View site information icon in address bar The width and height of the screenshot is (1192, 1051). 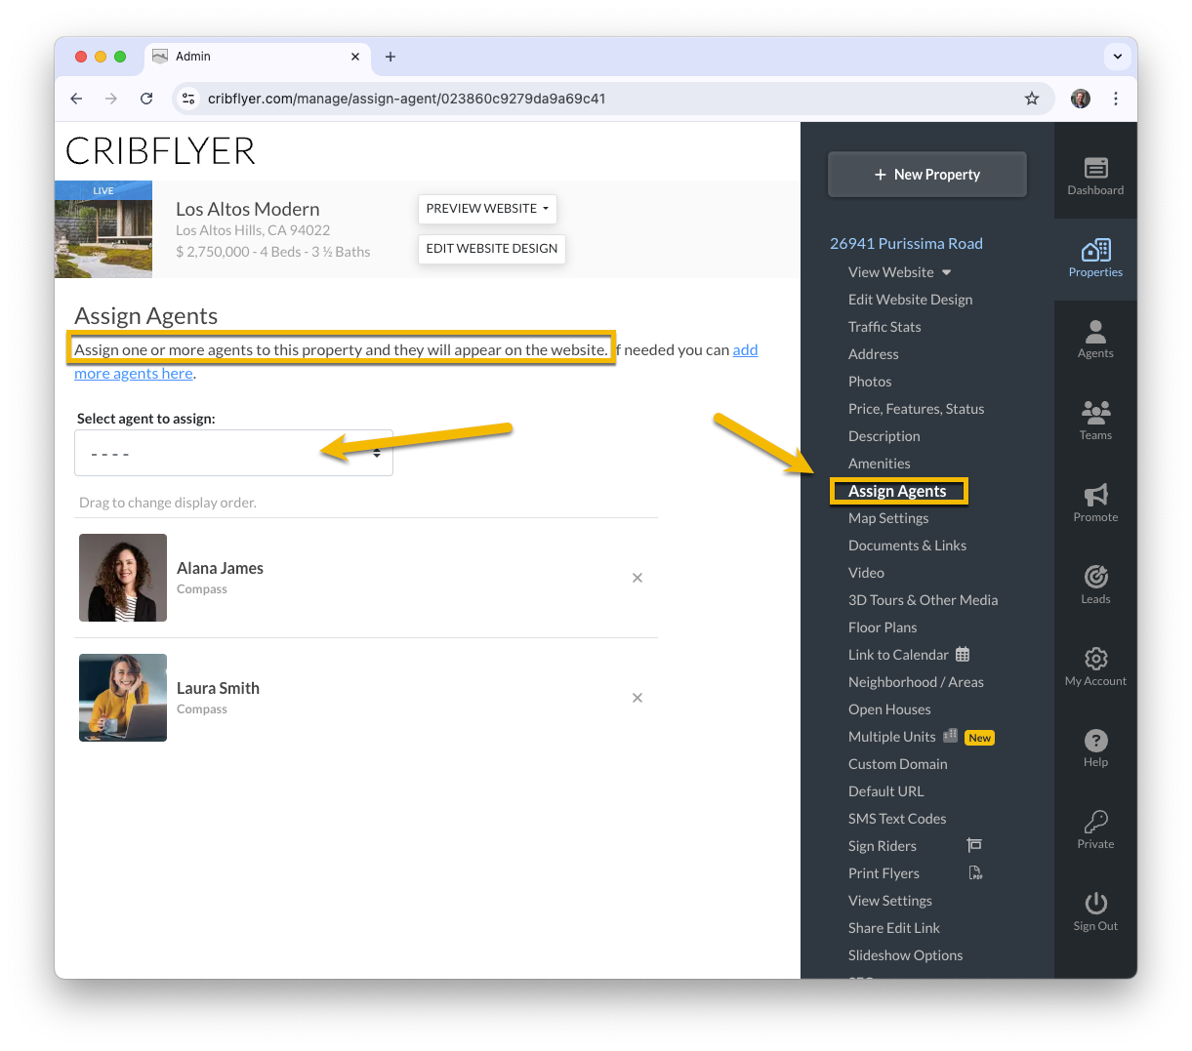[189, 99]
